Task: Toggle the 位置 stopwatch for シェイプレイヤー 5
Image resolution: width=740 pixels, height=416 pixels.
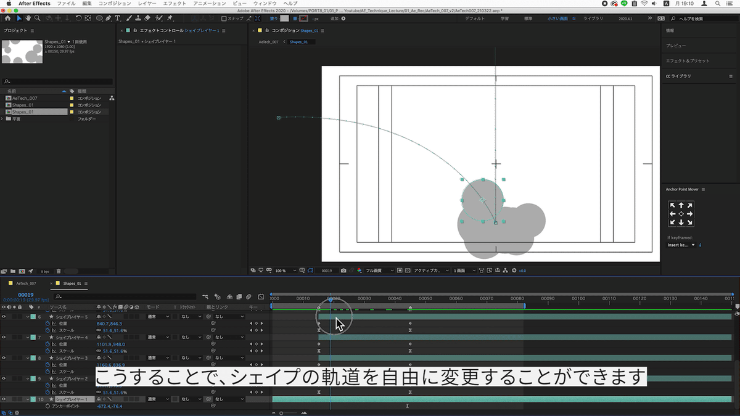Action: click(47, 324)
